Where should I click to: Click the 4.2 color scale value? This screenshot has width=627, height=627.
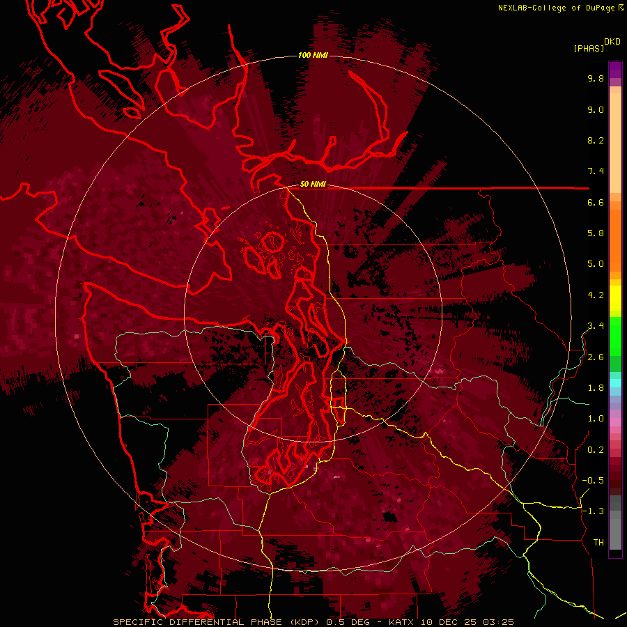596,295
